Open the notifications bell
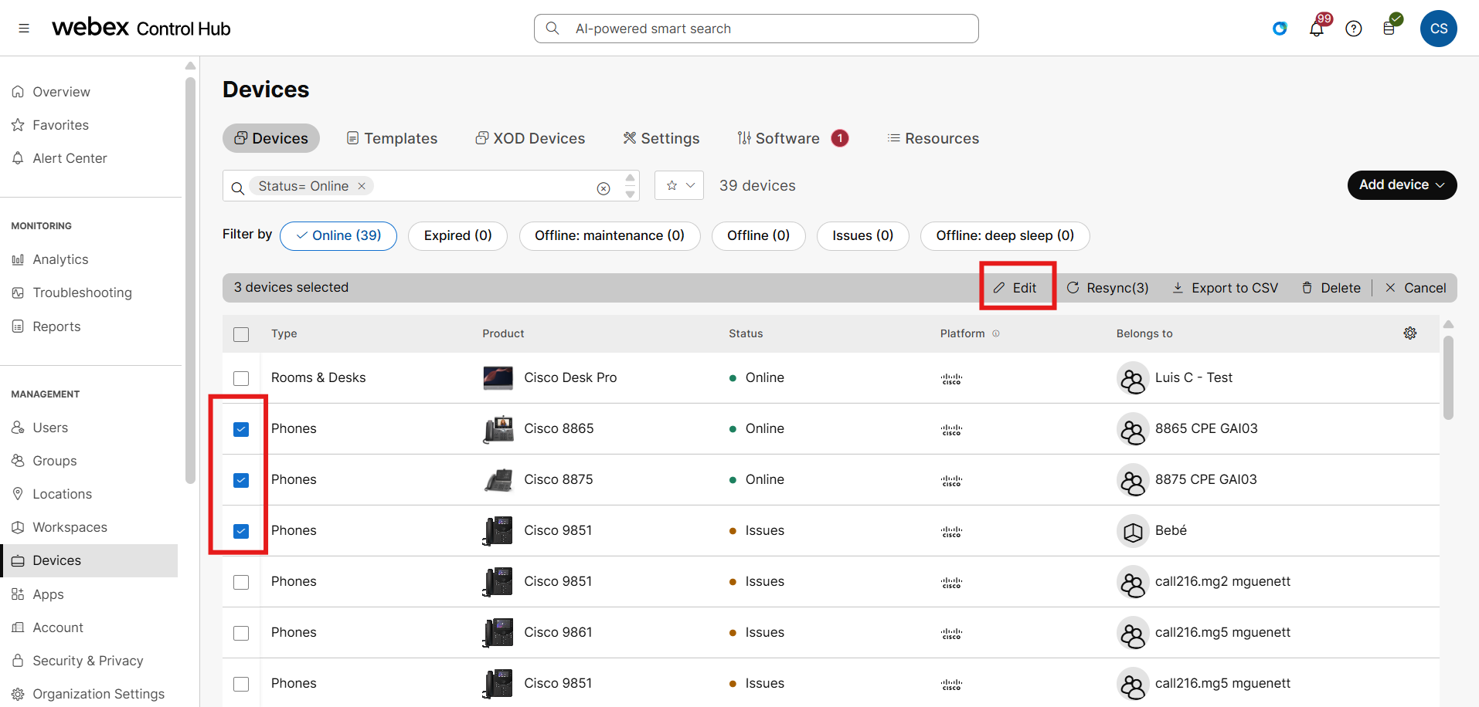1479x707 pixels. 1317,29
